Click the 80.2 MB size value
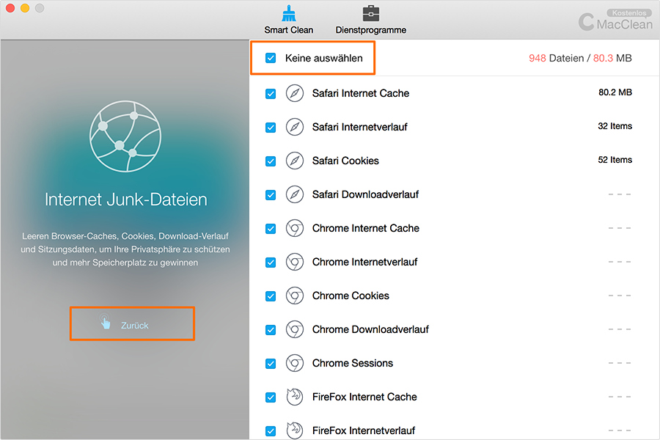Viewport: 660px width, 440px height. 615,92
